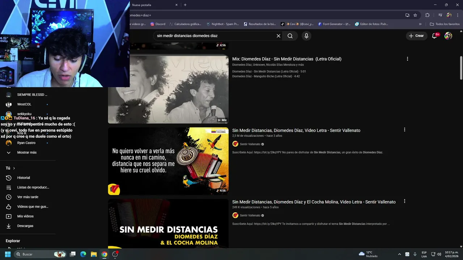The height and width of the screenshot is (260, 463).
Task: Bookmark this page with the star icon
Action: (415, 15)
